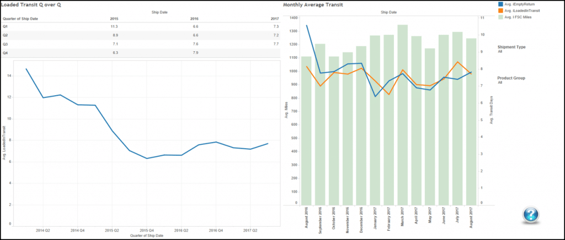Select the Q1 row label in the table

tap(6, 26)
